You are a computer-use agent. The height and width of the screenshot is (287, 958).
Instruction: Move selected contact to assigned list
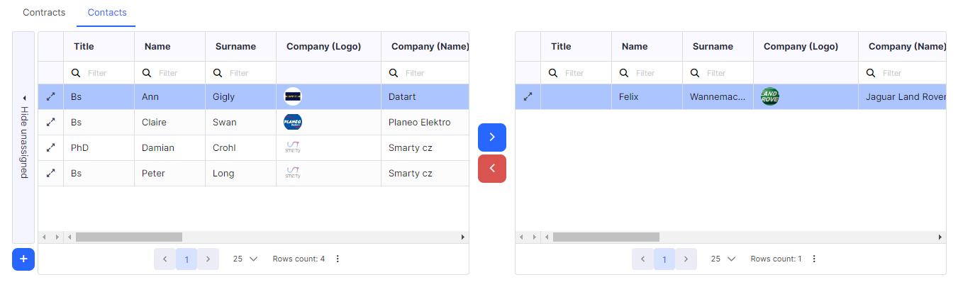pos(492,137)
